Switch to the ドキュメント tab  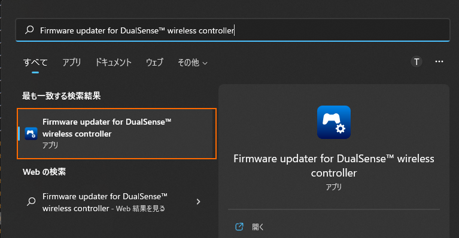(x=113, y=63)
